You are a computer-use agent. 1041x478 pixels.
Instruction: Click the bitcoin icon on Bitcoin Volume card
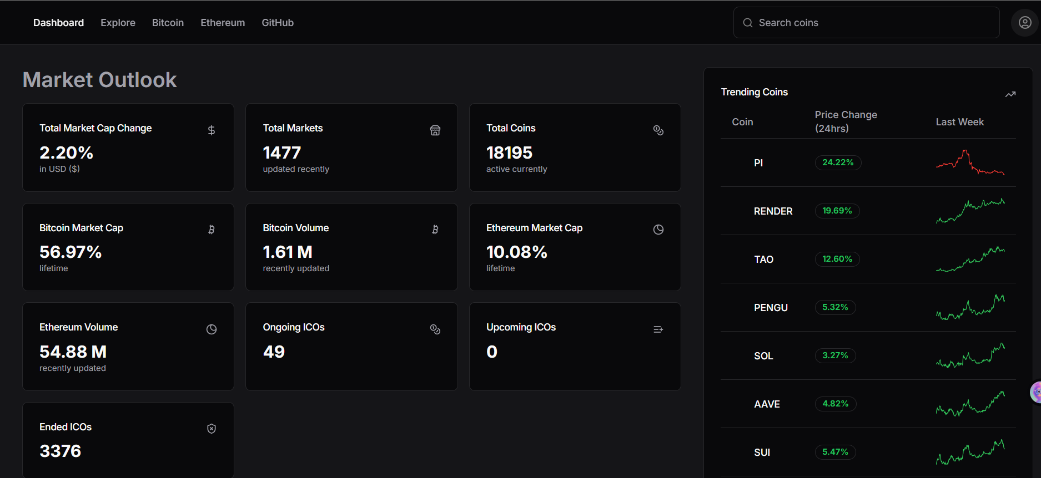435,230
